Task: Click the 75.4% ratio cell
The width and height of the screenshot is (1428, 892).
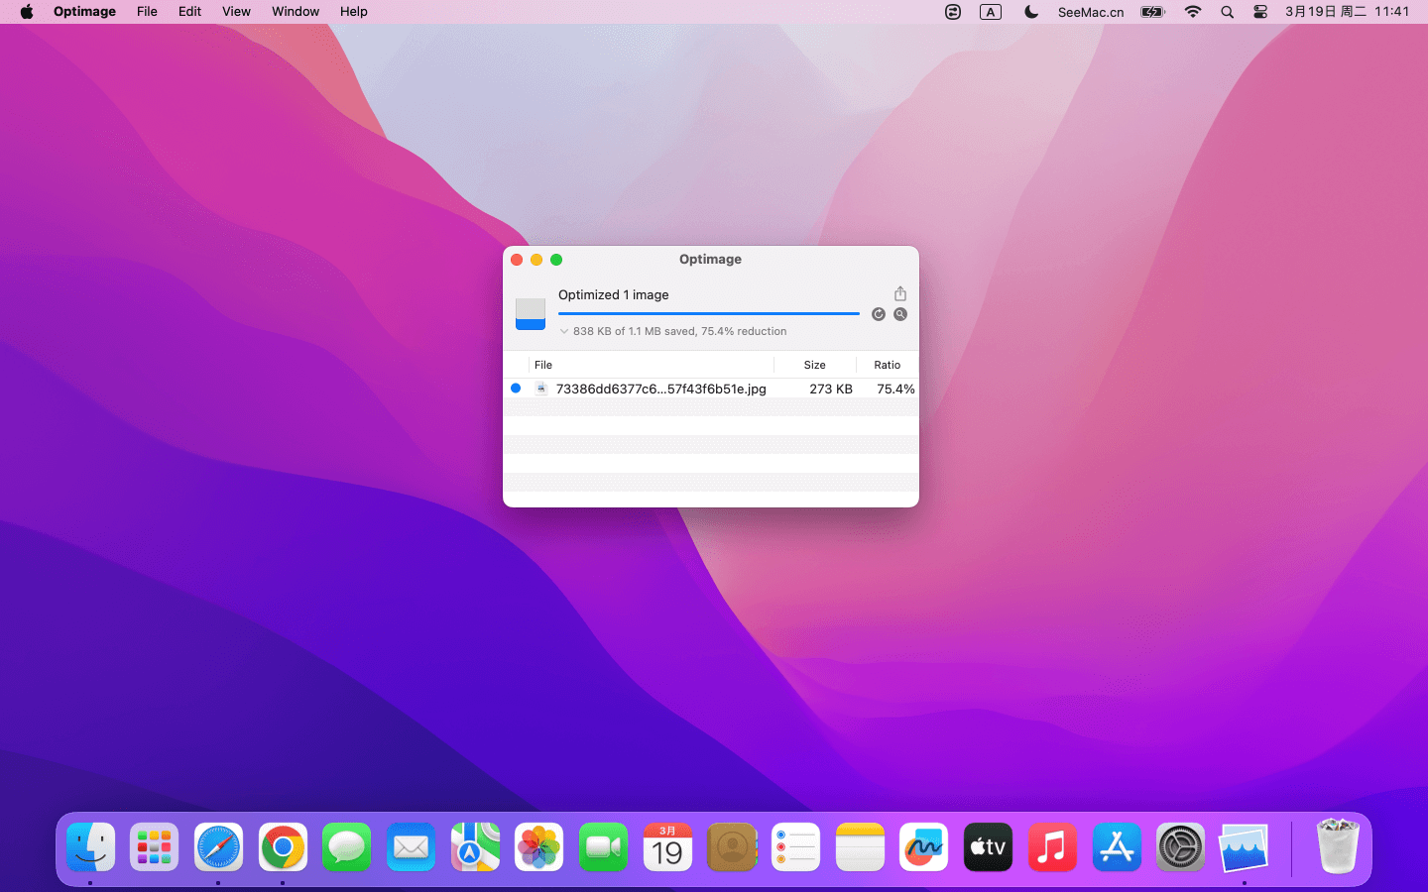Action: pos(895,389)
